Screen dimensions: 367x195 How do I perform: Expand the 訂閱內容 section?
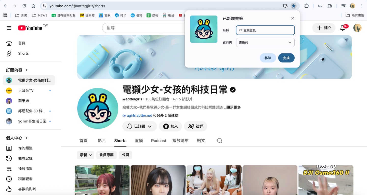17,70
